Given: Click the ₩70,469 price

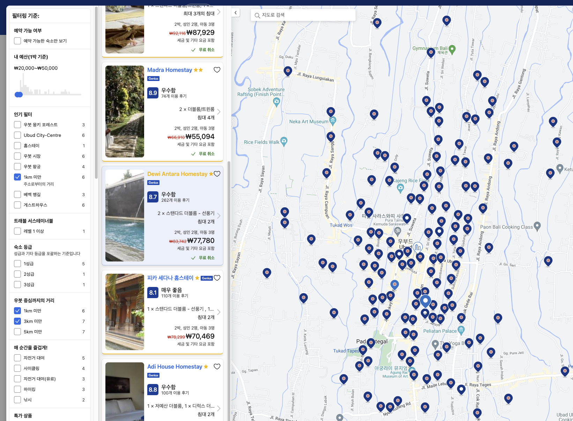Looking at the screenshot, I should (x=200, y=336).
